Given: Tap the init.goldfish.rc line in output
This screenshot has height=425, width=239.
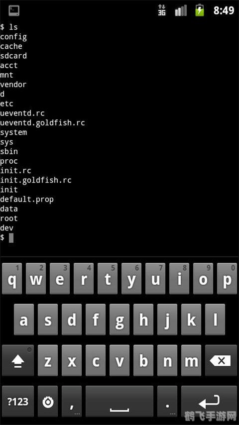Looking at the screenshot, I should (36, 180).
